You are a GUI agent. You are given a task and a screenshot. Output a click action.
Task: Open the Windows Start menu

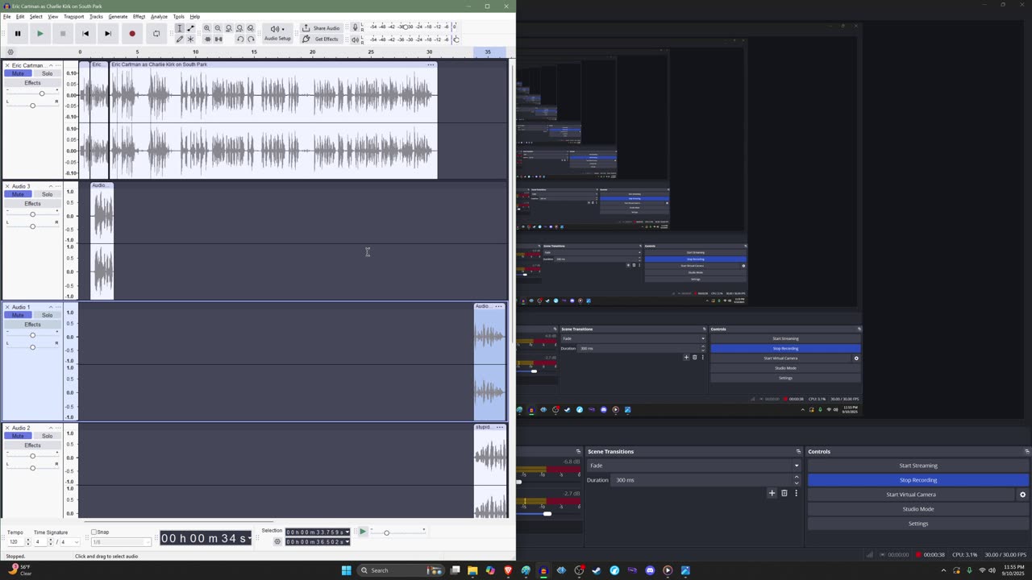coord(347,570)
